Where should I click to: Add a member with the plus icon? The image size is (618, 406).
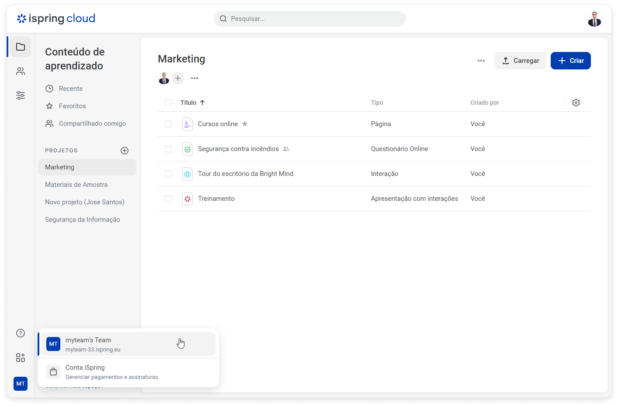178,78
